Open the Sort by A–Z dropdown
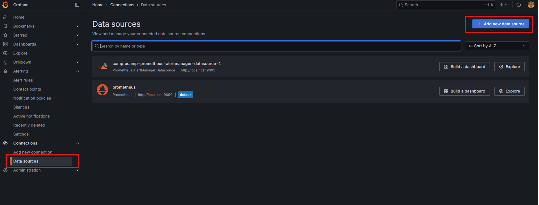This screenshot has height=205, width=539. point(497,46)
